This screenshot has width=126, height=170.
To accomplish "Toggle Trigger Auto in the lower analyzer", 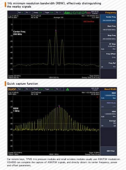I will tap(49, 89).
